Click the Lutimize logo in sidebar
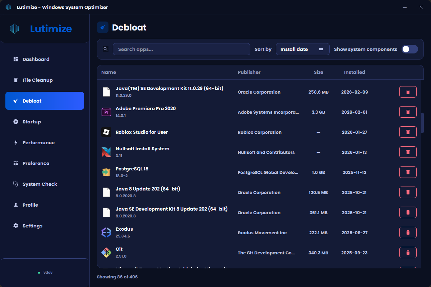 tap(14, 29)
